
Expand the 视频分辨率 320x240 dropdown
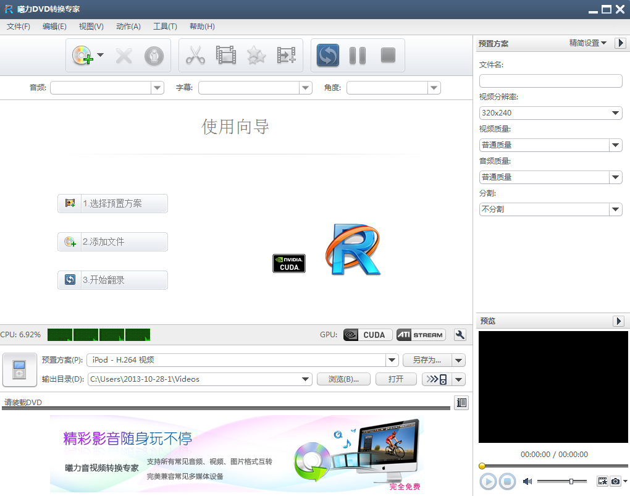[550, 113]
